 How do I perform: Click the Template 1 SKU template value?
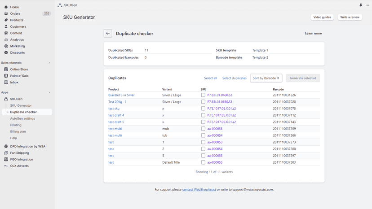(x=260, y=50)
